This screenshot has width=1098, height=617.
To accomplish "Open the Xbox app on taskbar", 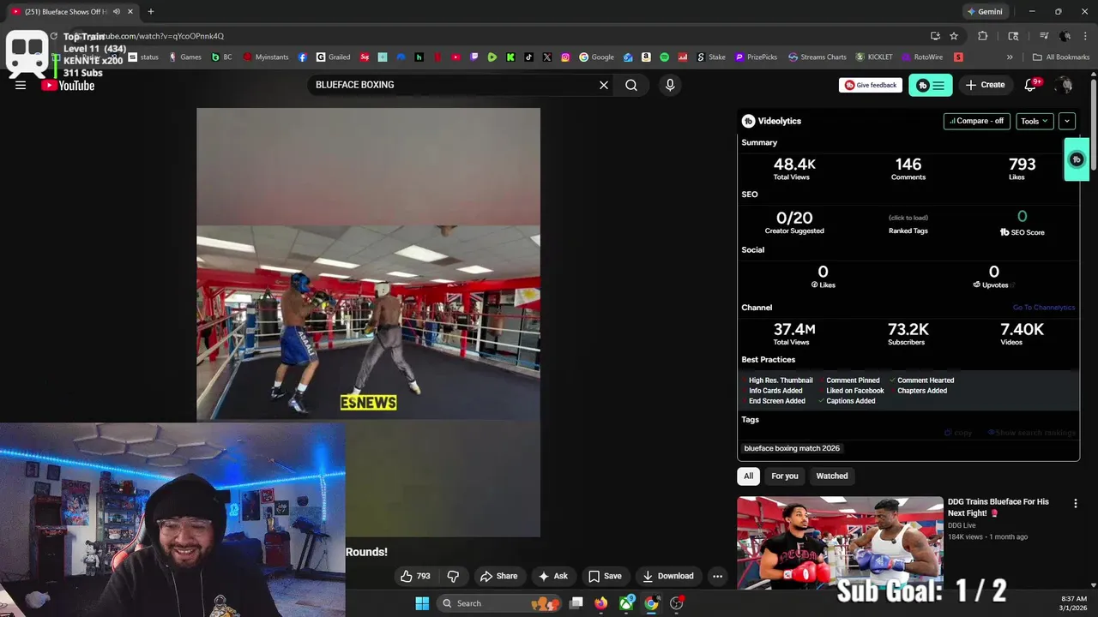I will (627, 603).
